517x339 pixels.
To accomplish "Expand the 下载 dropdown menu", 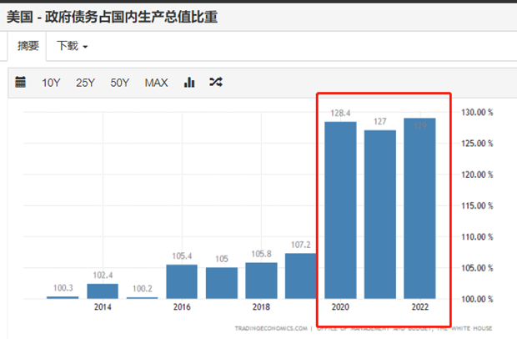I will [x=73, y=46].
